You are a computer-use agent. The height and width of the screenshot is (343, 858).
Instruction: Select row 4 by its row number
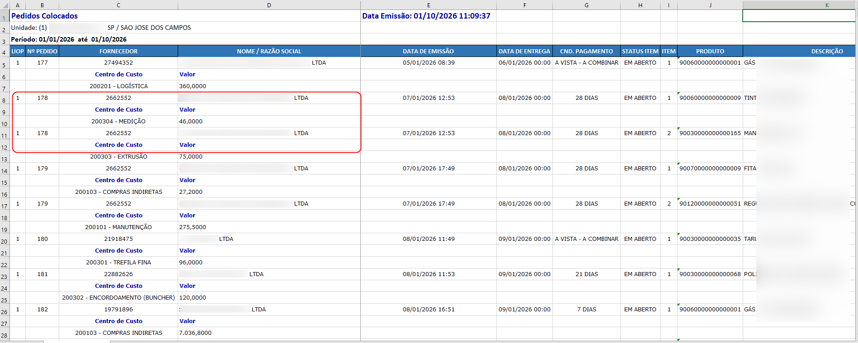[x=5, y=52]
